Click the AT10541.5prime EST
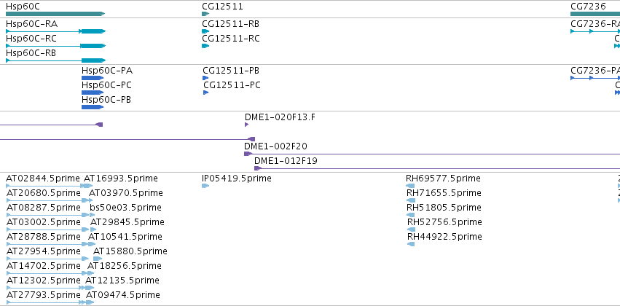This screenshot has width=620, height=306. coord(92,244)
